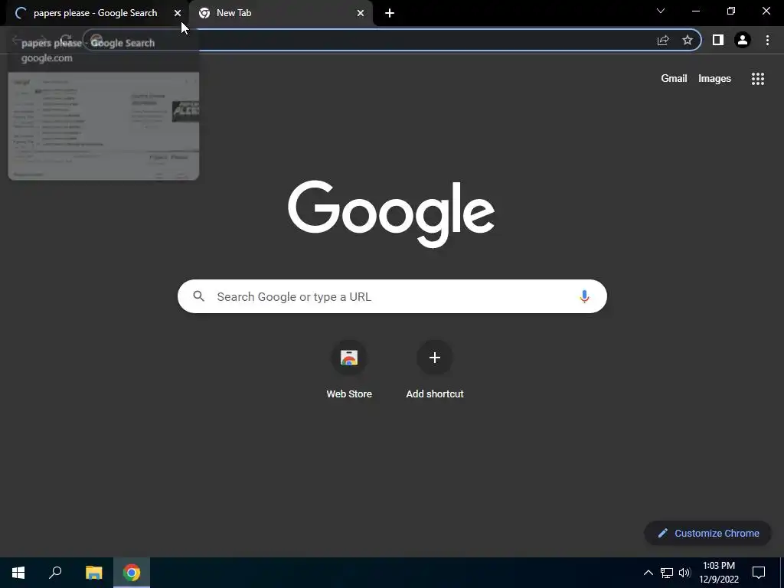
Task: Restore down the Chrome window
Action: 731,11
